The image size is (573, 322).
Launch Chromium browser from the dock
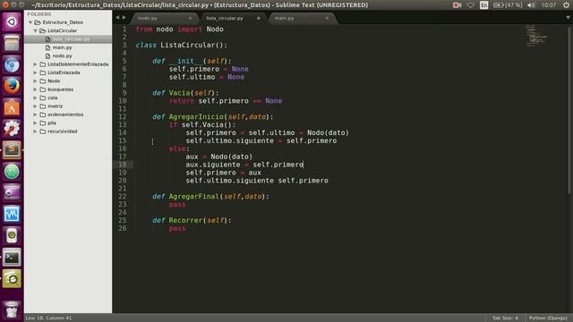coord(12,65)
